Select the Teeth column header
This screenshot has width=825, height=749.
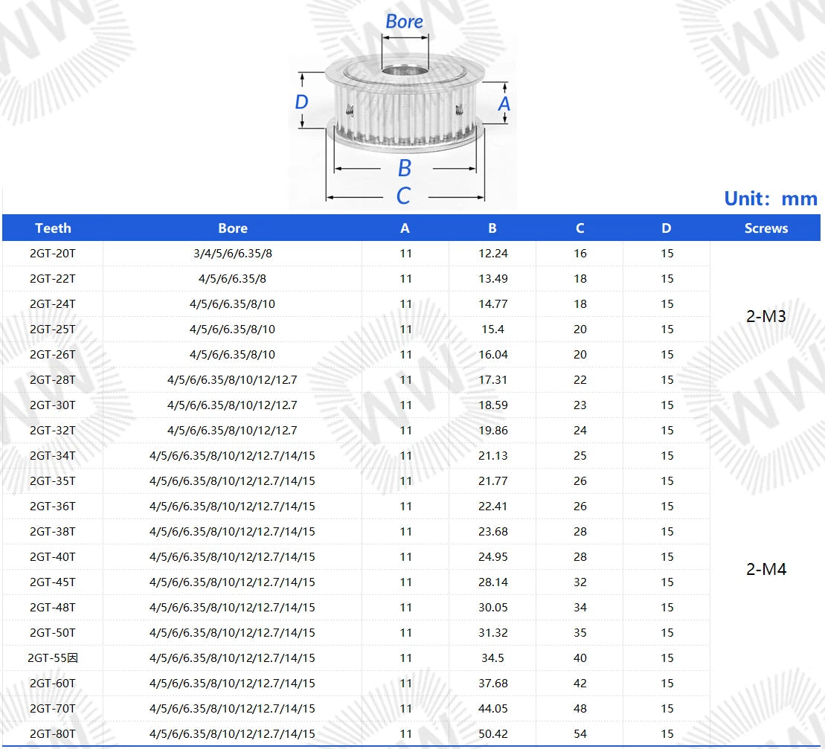coord(53,228)
